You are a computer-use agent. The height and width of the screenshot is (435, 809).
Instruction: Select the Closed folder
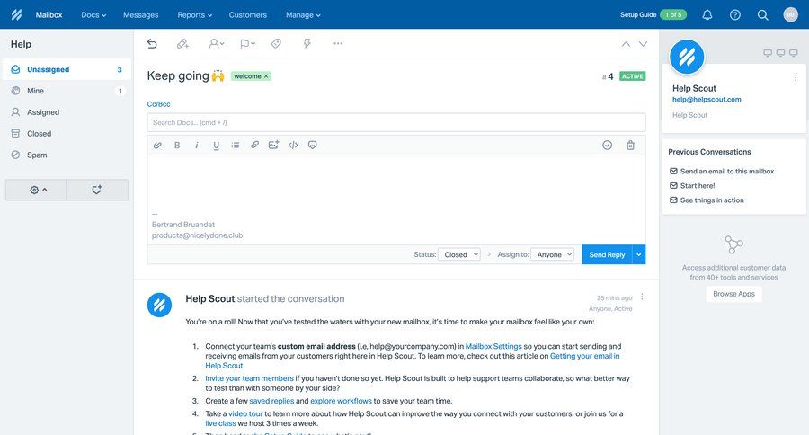tap(67, 134)
